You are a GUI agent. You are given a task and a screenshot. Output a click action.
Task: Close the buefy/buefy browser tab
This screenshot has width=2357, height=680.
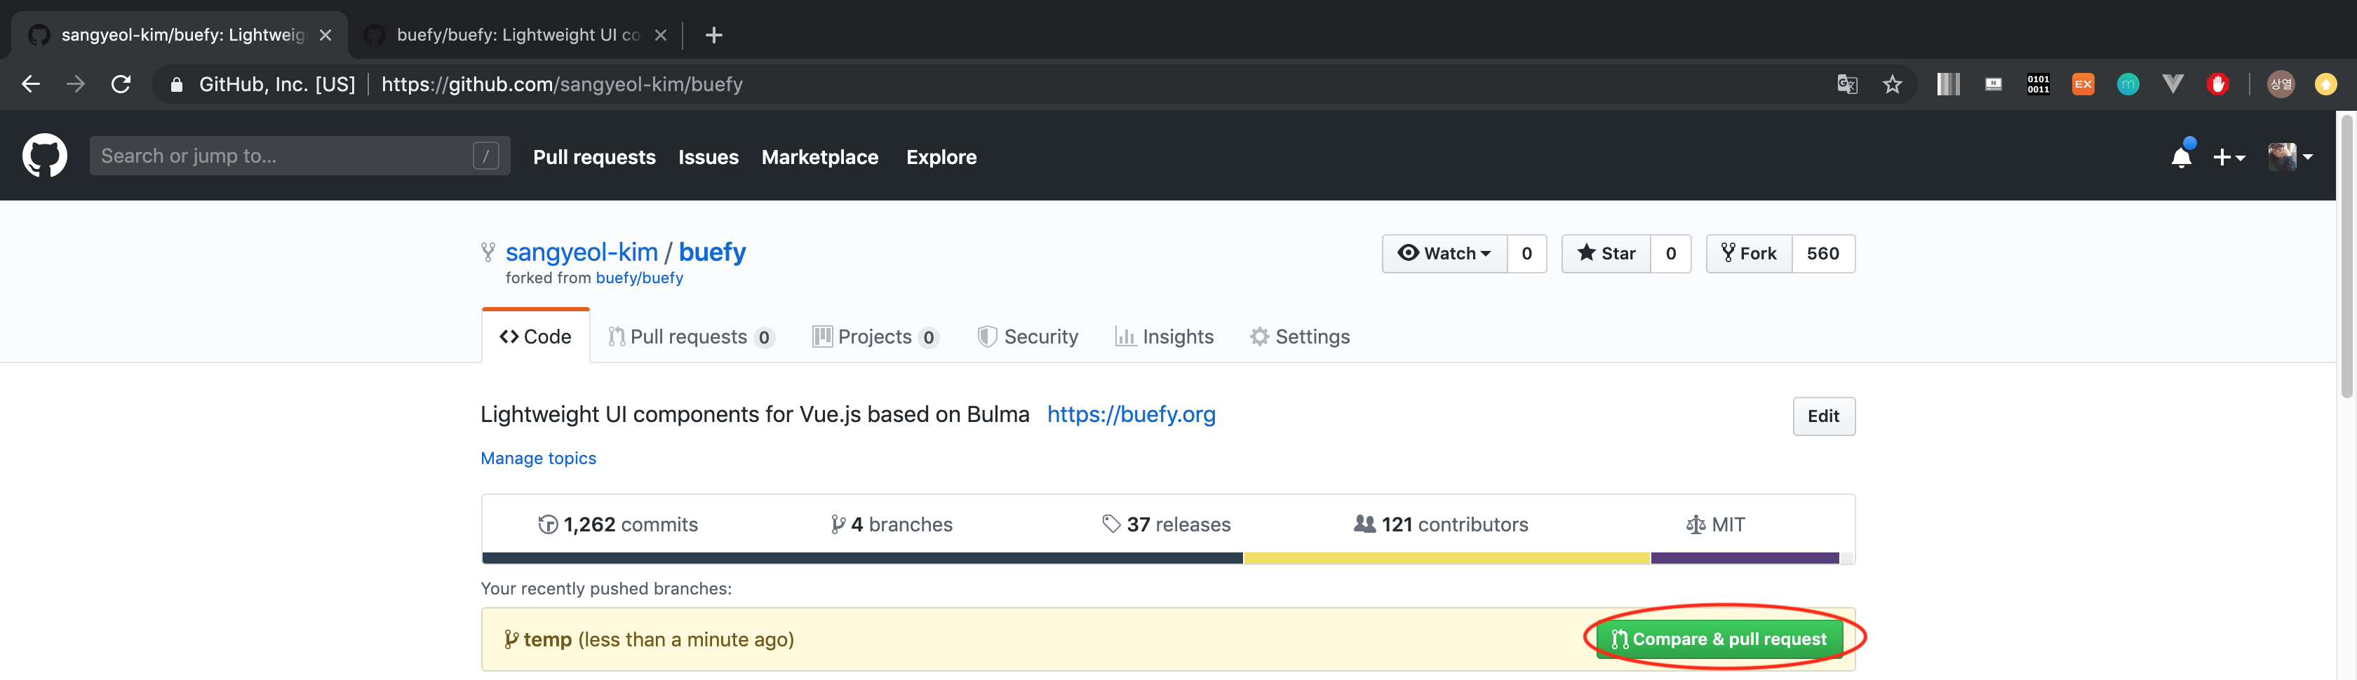point(661,35)
